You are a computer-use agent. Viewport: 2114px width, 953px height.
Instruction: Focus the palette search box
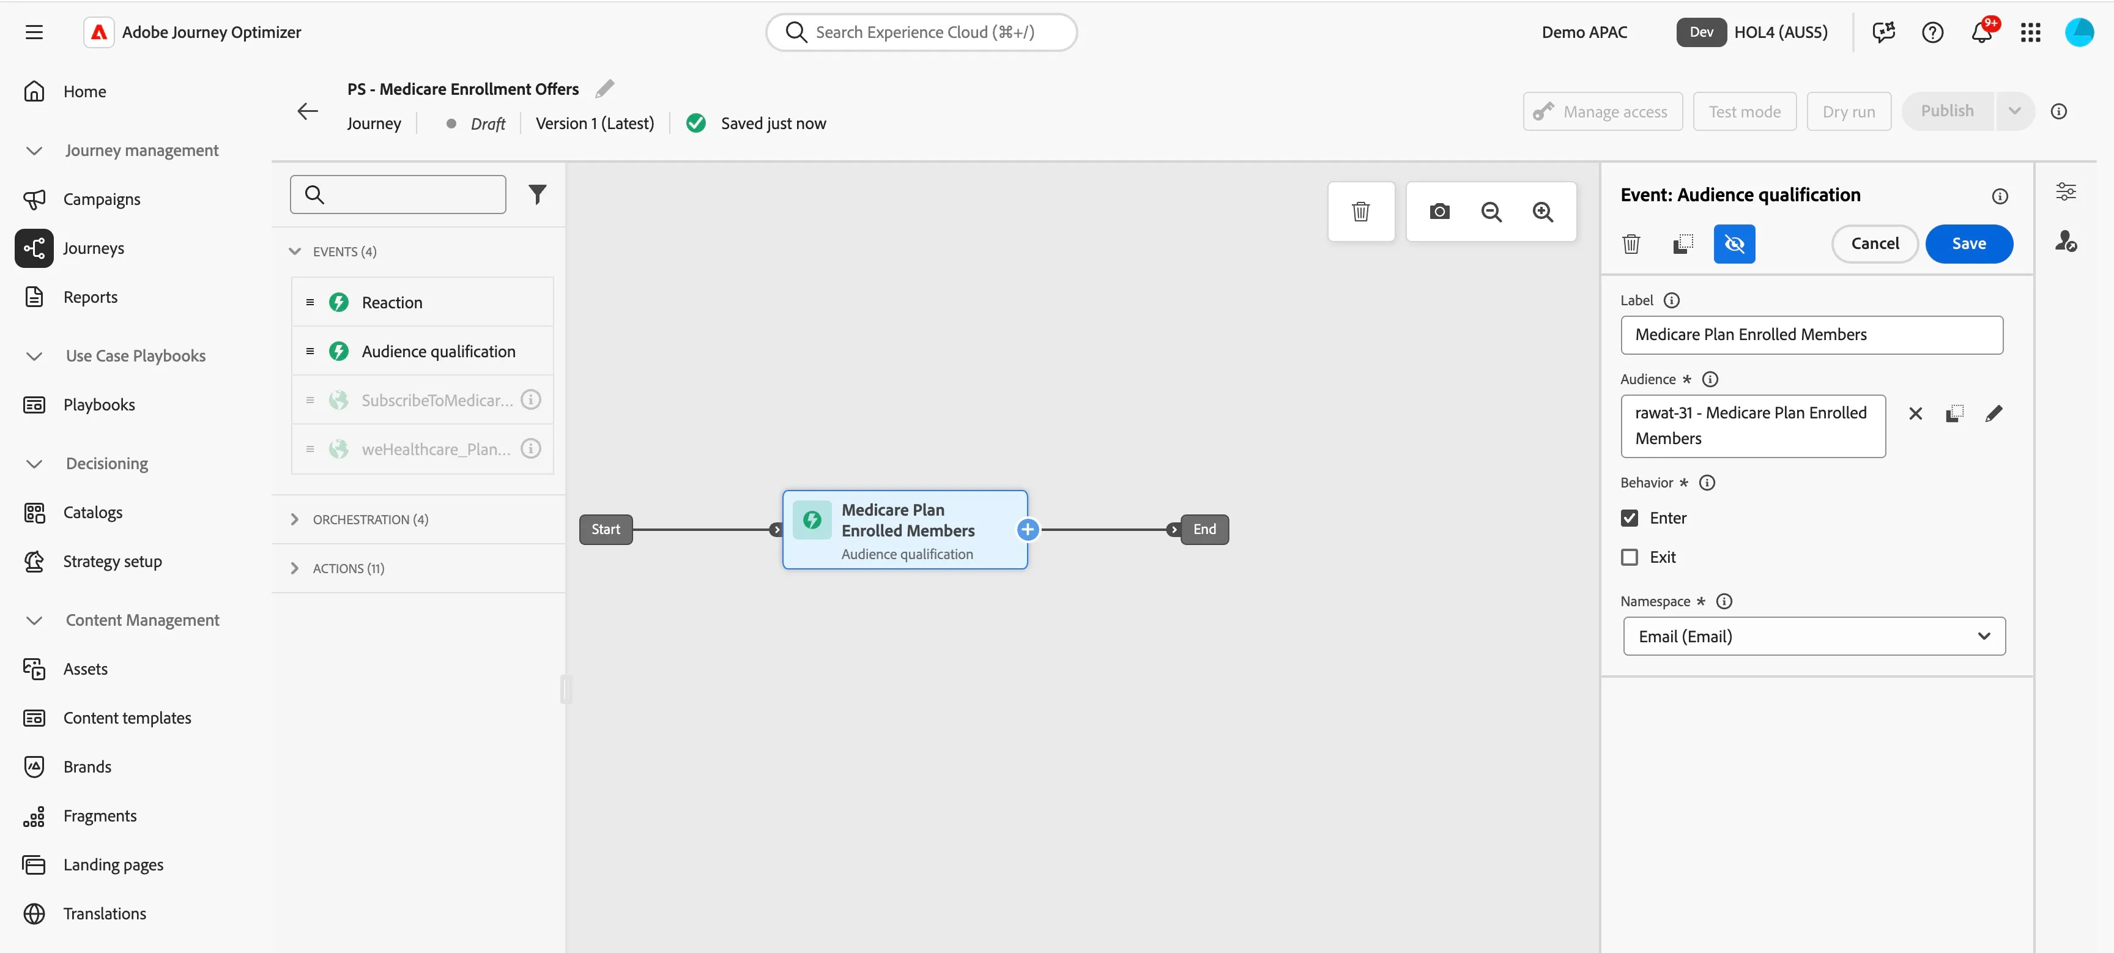click(x=398, y=195)
